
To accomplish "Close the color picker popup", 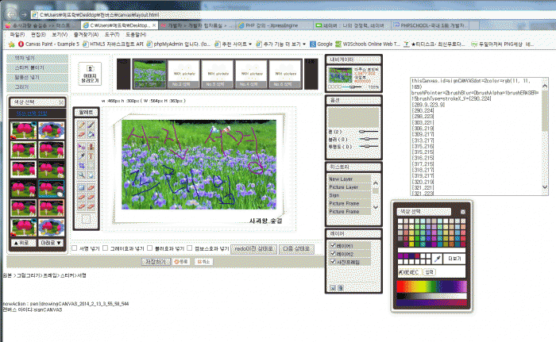I will coord(463,212).
